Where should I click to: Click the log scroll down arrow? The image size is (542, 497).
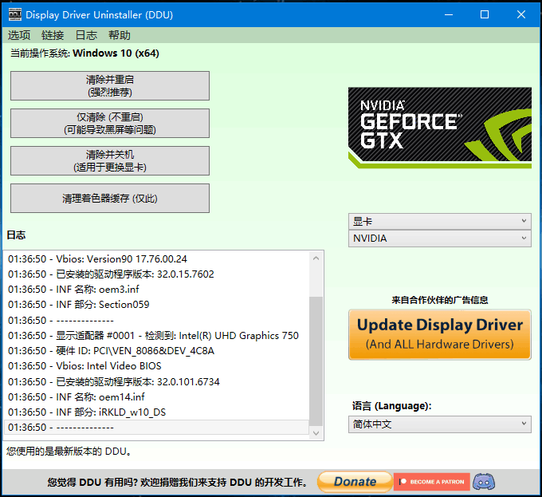(316, 432)
